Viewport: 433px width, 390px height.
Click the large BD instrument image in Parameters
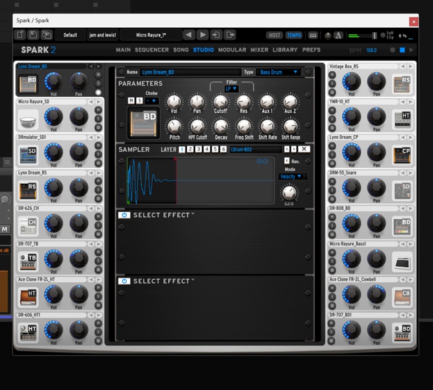pyautogui.click(x=144, y=122)
